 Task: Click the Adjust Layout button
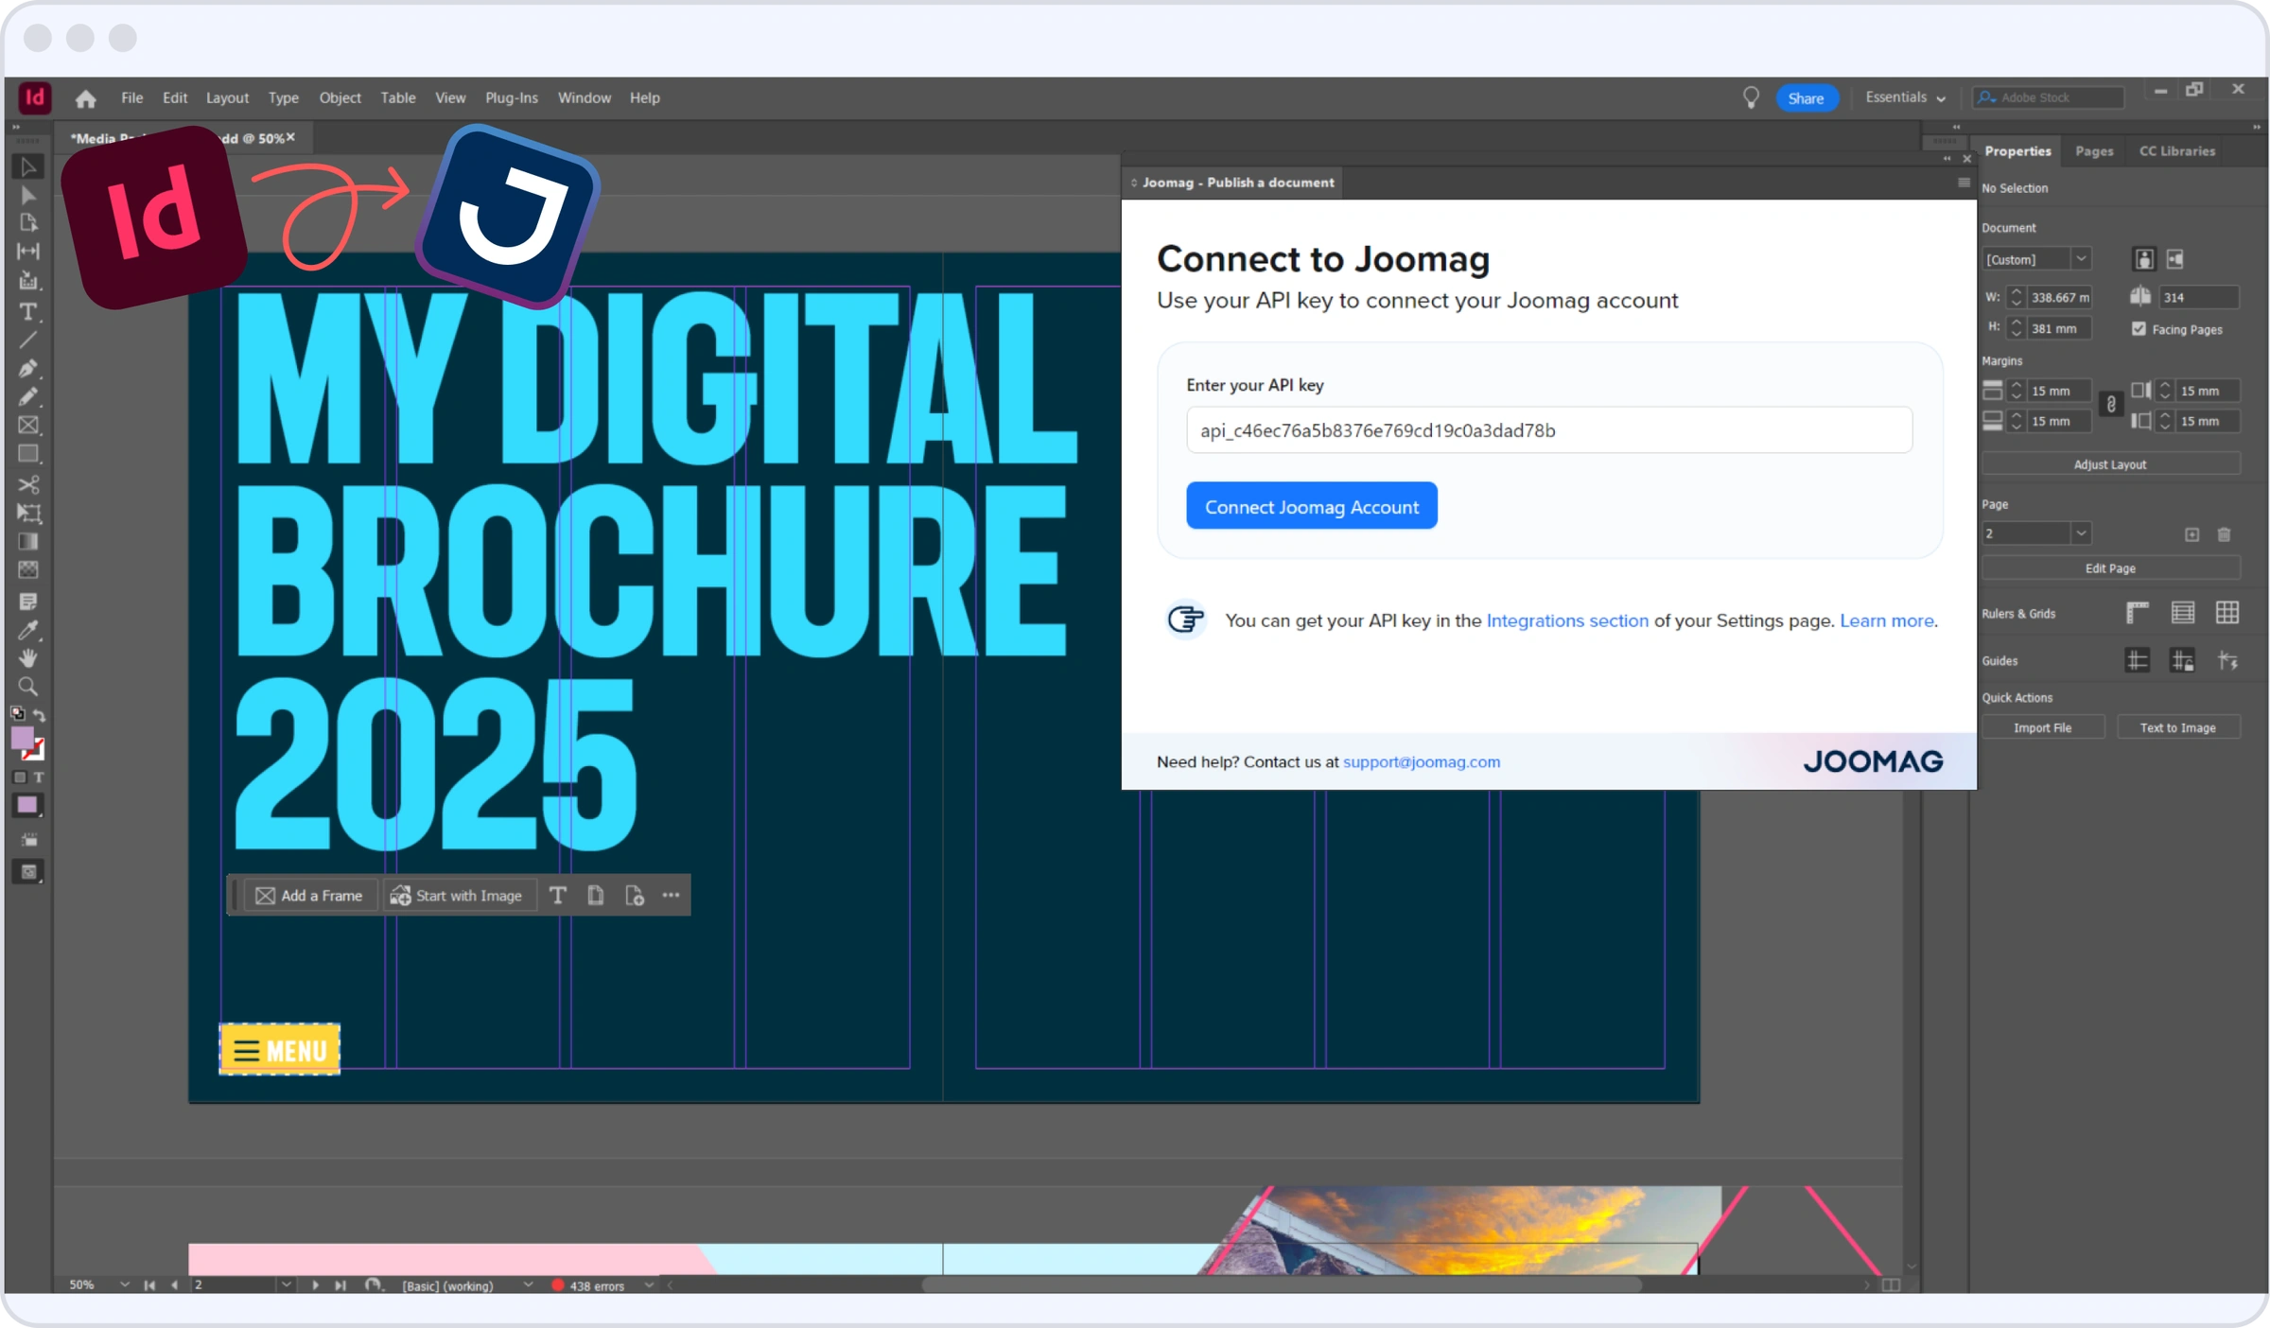tap(2110, 464)
